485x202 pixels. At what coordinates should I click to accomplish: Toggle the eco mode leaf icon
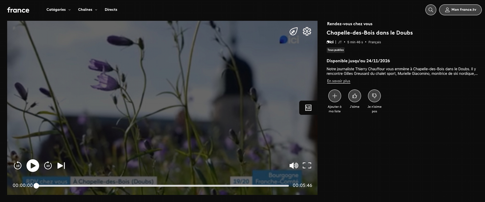pos(294,32)
